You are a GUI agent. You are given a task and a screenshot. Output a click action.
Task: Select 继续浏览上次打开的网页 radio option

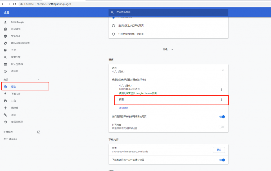(x=113, y=26)
